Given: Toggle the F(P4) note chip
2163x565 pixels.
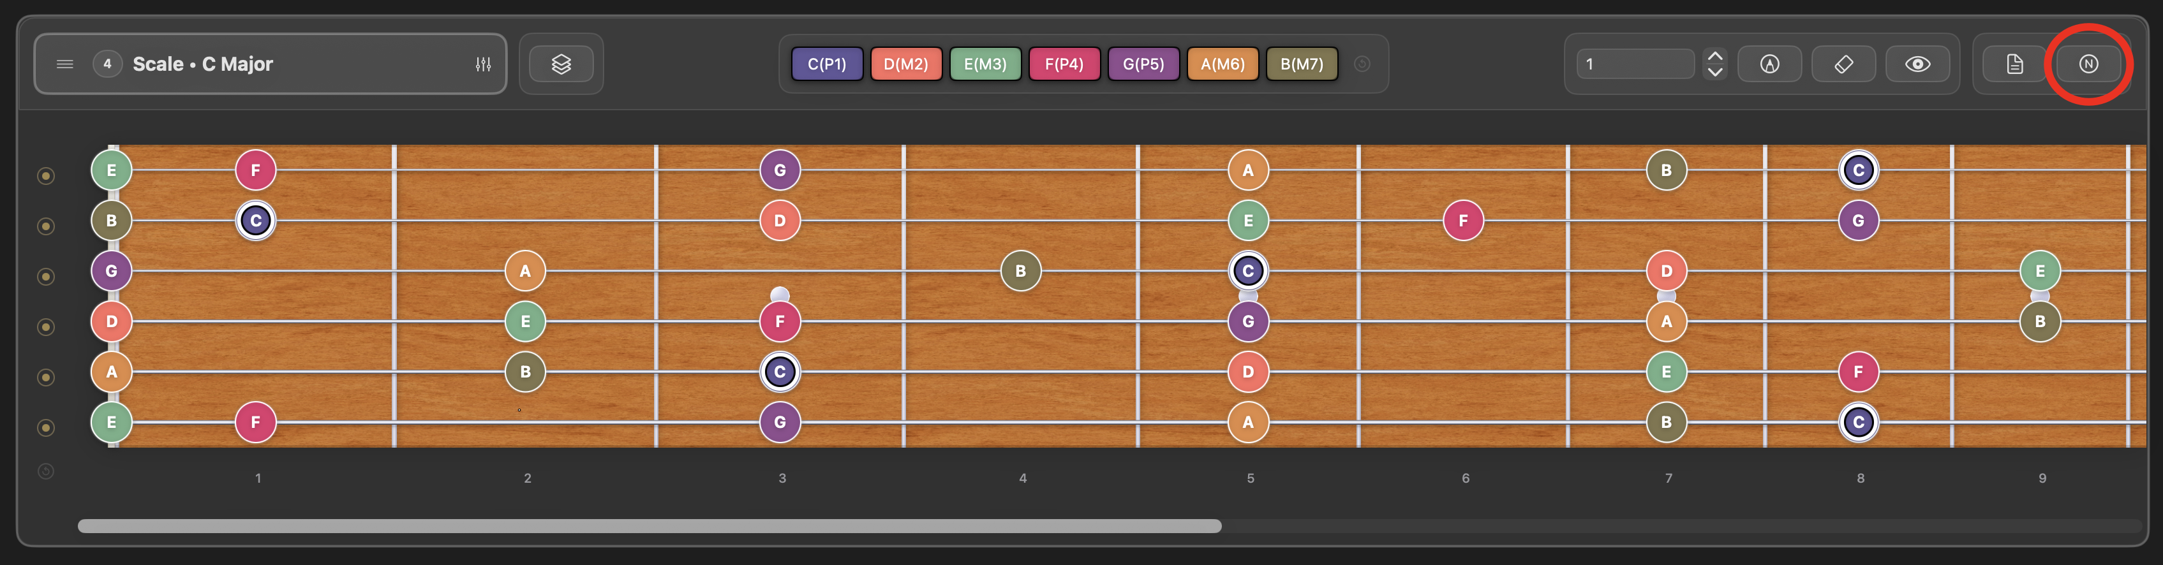Looking at the screenshot, I should pos(1064,64).
